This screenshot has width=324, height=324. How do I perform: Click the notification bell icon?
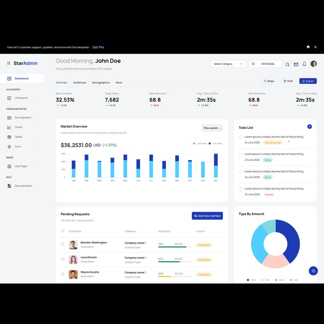[x=304, y=64]
